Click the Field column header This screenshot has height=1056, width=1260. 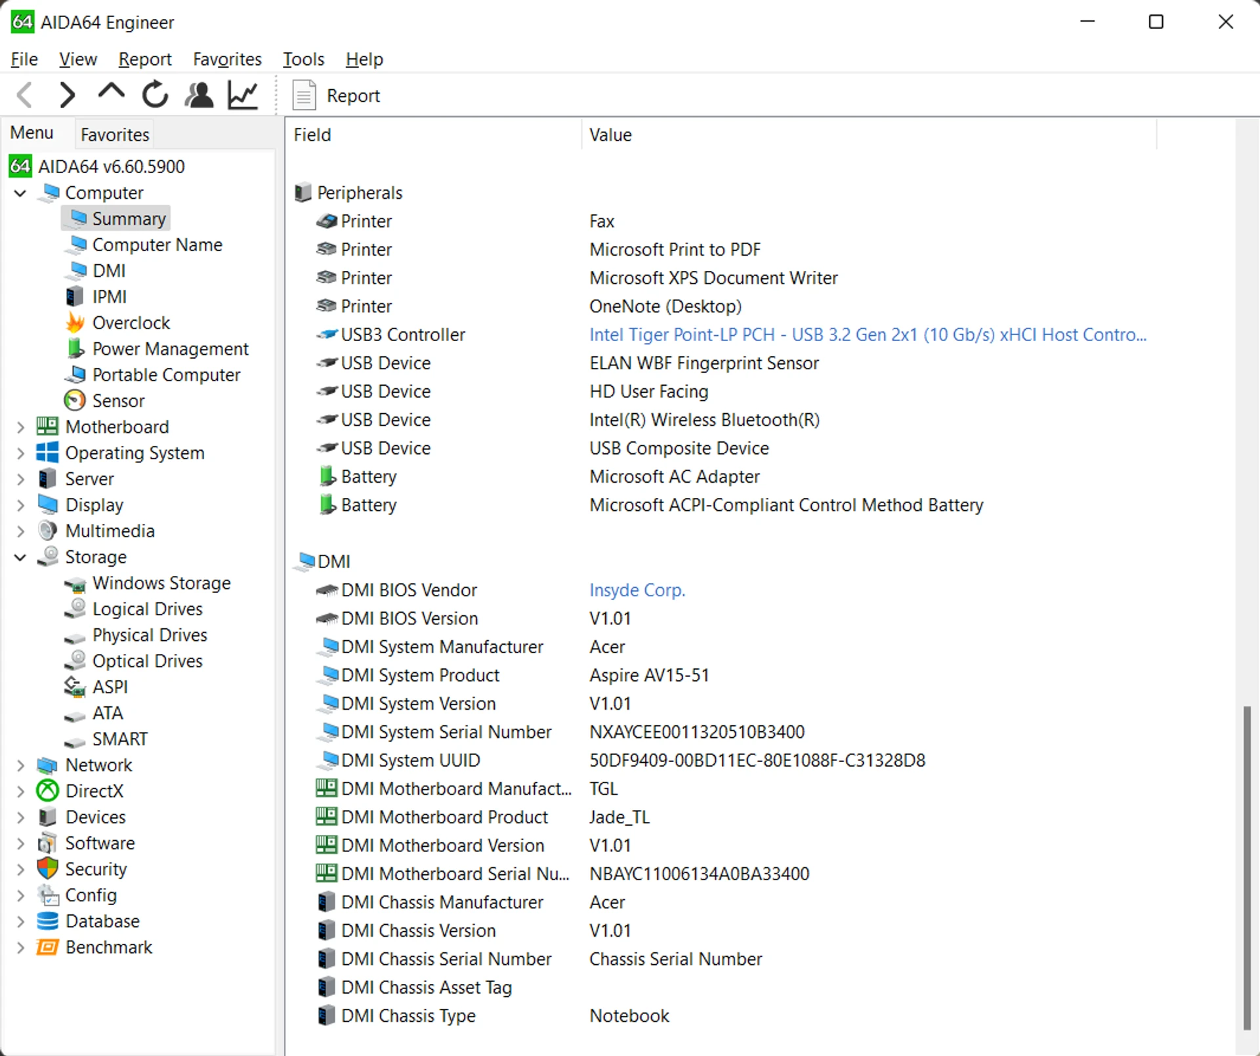pos(433,134)
